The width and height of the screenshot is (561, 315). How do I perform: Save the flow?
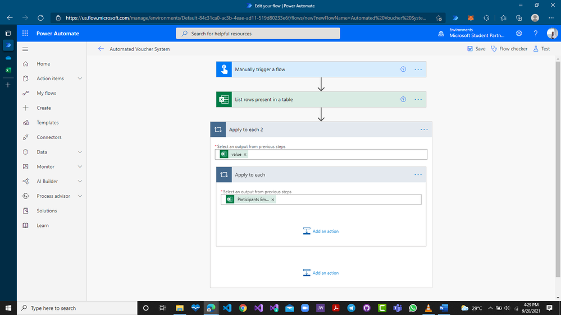coord(476,49)
